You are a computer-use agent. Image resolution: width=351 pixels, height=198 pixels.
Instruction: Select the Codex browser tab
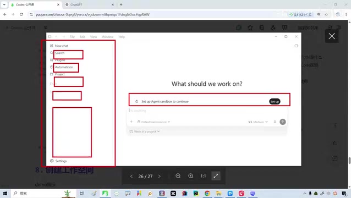pyautogui.click(x=35, y=4)
